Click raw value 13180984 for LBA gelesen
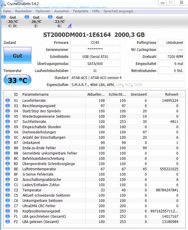 pos(170,222)
